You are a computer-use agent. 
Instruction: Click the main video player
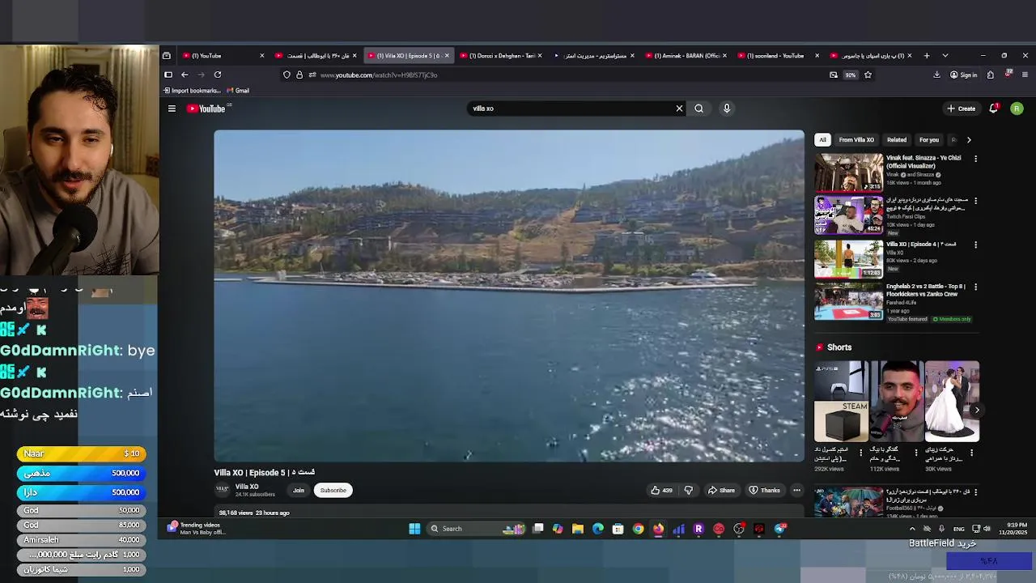click(x=509, y=296)
